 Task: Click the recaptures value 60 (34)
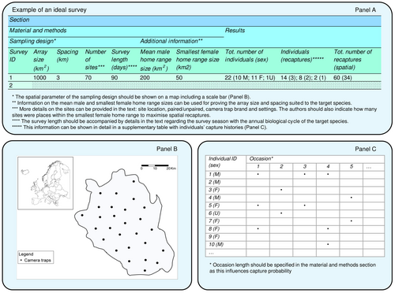tap(343, 78)
